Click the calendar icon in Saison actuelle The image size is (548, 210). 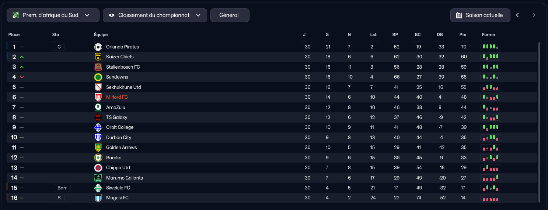coord(459,15)
